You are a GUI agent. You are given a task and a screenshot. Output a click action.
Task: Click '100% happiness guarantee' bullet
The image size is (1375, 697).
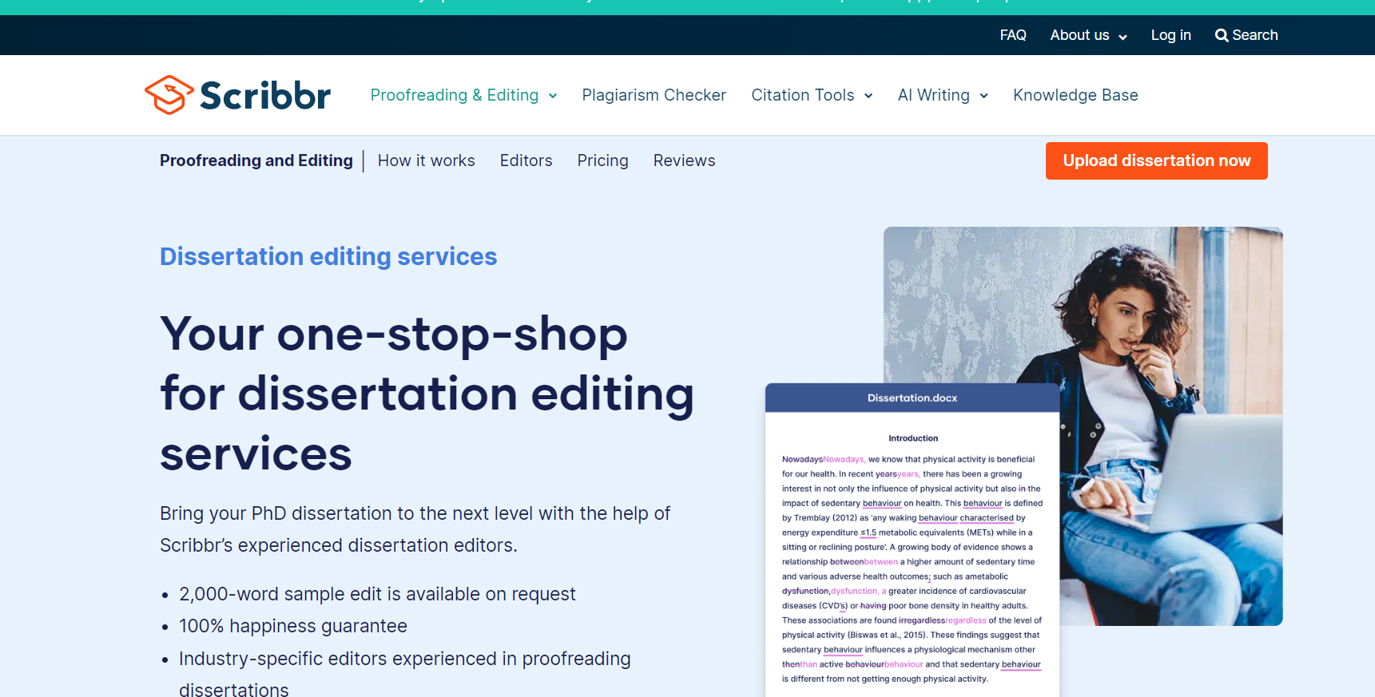[293, 626]
